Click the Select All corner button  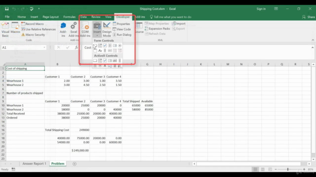click(3, 64)
